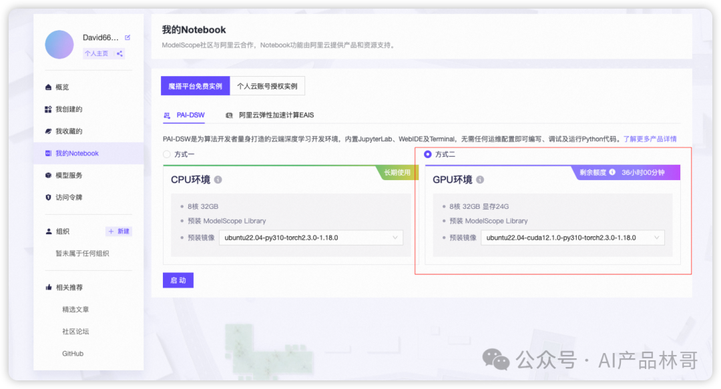
Task: Click the 新建 organization button
Action: pyautogui.click(x=119, y=232)
